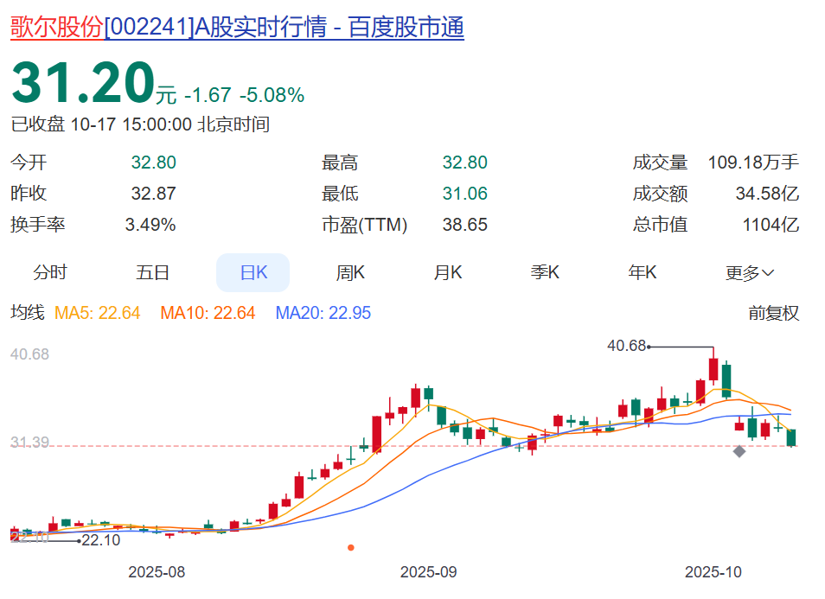Switch to the 五日 chart tab

tap(151, 271)
